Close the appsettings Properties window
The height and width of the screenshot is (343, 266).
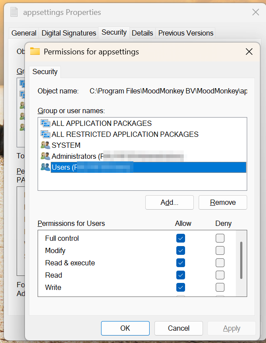coord(255,12)
